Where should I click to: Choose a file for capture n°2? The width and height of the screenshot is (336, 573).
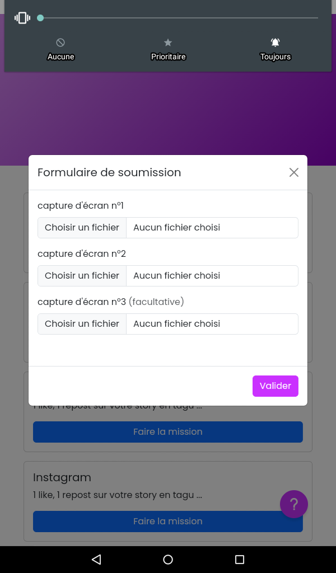coord(82,276)
